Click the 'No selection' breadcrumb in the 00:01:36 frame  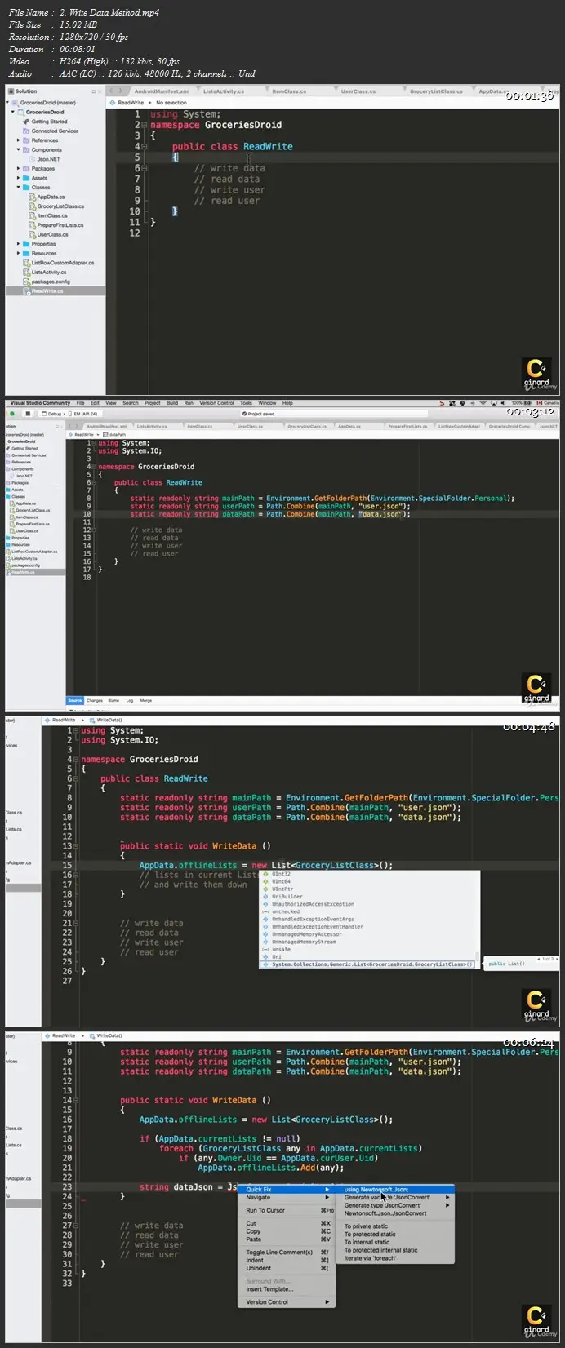coord(171,103)
